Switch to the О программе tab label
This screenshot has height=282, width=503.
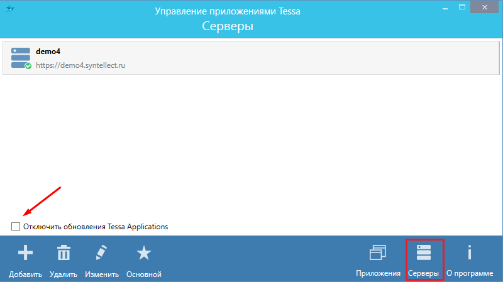[x=469, y=274]
